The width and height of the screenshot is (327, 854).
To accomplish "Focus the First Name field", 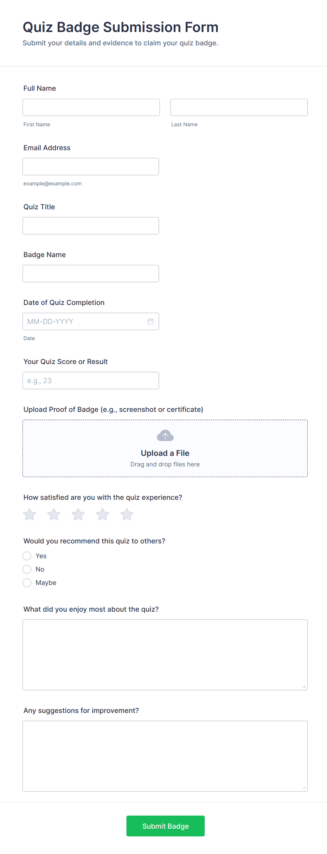I will click(x=91, y=107).
